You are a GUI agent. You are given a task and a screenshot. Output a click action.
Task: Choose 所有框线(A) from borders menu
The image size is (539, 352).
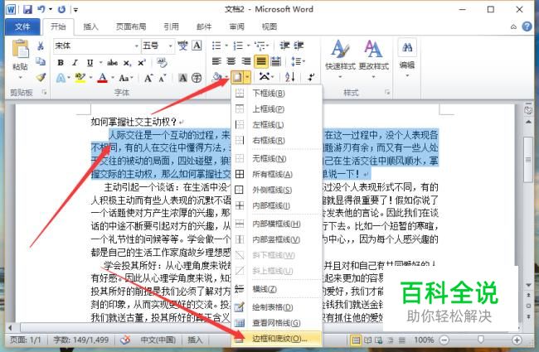[x=277, y=175]
